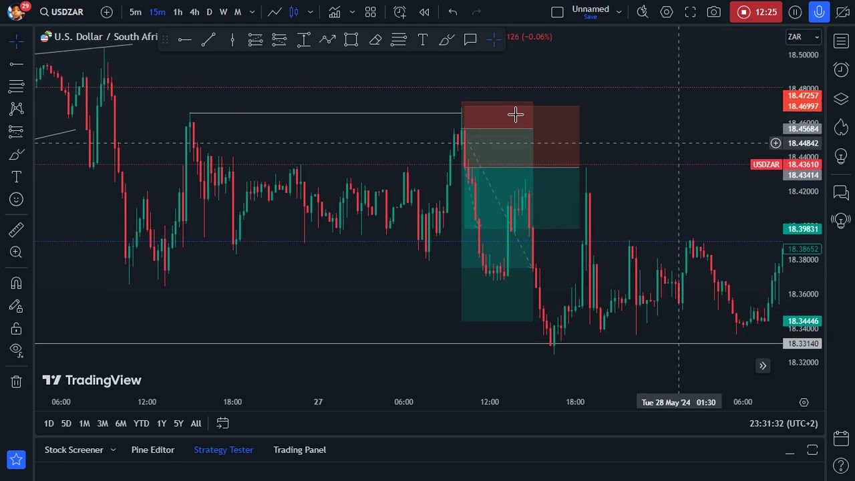
Task: Open the Strategy Tester tab
Action: 224,450
